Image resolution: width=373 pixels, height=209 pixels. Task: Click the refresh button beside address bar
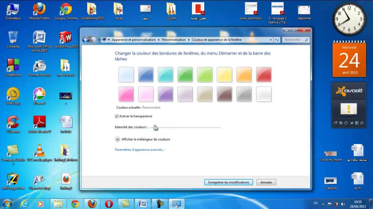point(277,40)
